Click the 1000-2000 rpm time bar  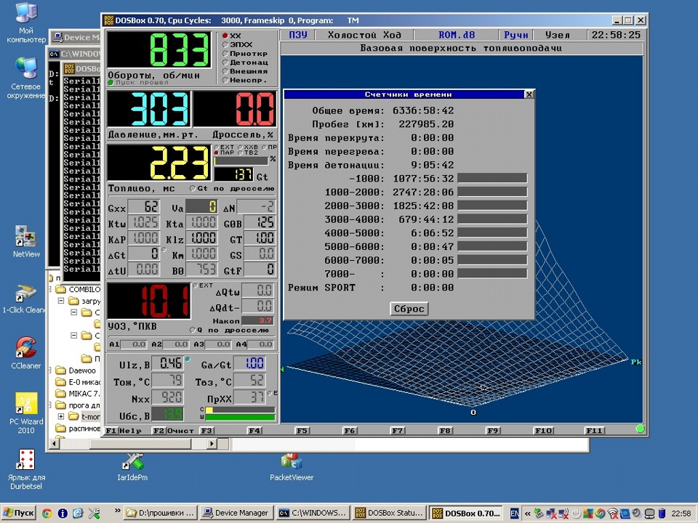point(492,192)
